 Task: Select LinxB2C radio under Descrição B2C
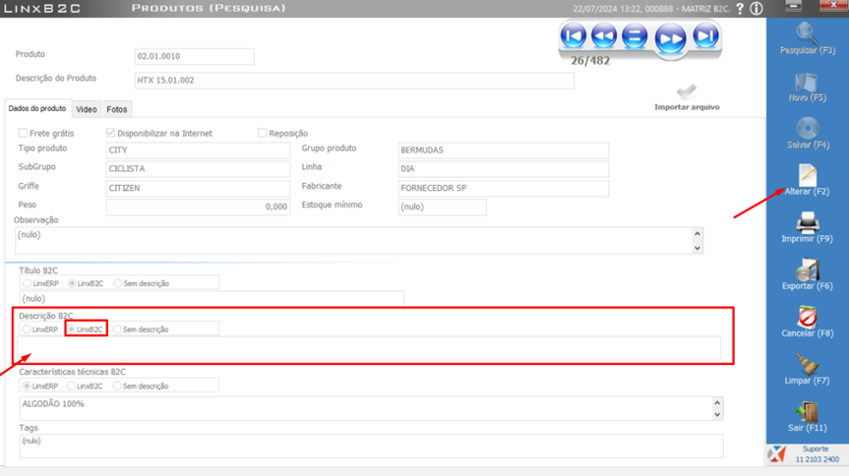(x=71, y=329)
